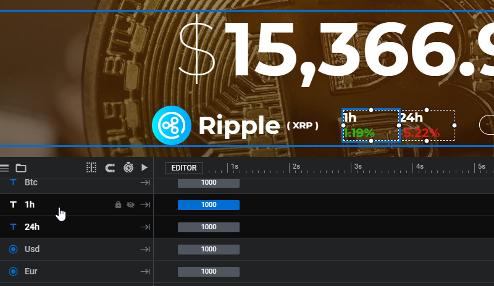The width and height of the screenshot is (494, 286).
Task: Click the 4s mark on timeline ruler
Action: point(420,166)
